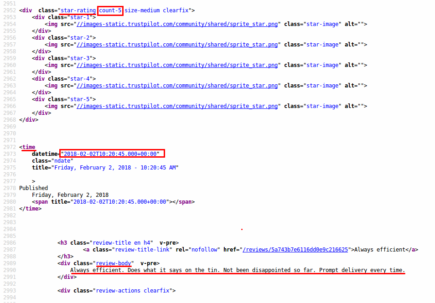Open sprite_star.png link on line 2957
435x303 pixels.
click(177, 45)
